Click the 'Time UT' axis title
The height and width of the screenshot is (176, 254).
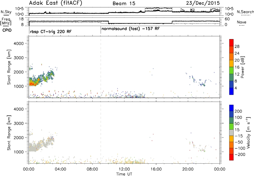pyautogui.click(x=124, y=174)
